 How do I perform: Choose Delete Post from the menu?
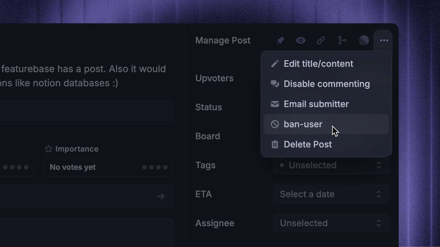tap(326, 144)
